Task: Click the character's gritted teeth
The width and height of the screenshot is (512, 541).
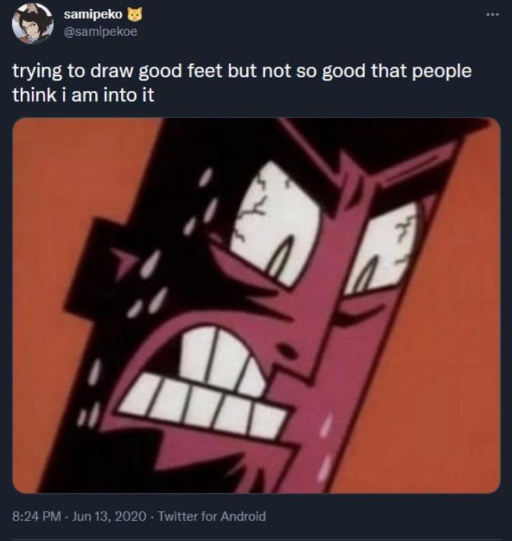Action: click(205, 383)
